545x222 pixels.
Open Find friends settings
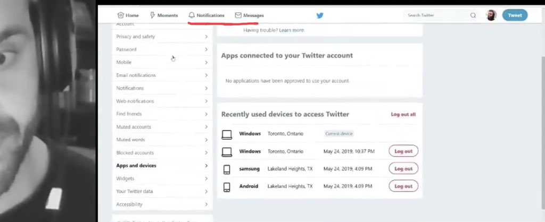162,114
